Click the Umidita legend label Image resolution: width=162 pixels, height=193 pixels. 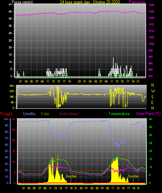point(29,114)
